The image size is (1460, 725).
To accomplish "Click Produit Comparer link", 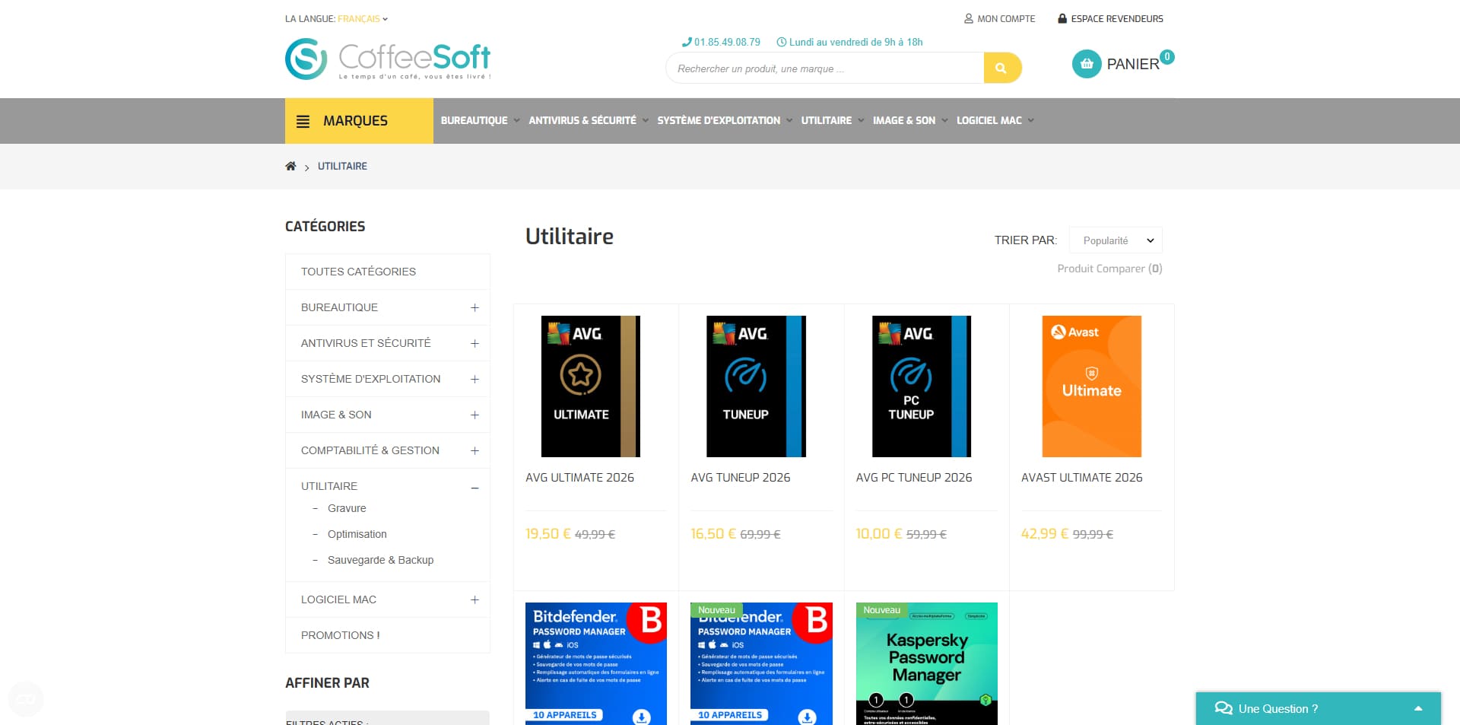I will click(x=1109, y=269).
